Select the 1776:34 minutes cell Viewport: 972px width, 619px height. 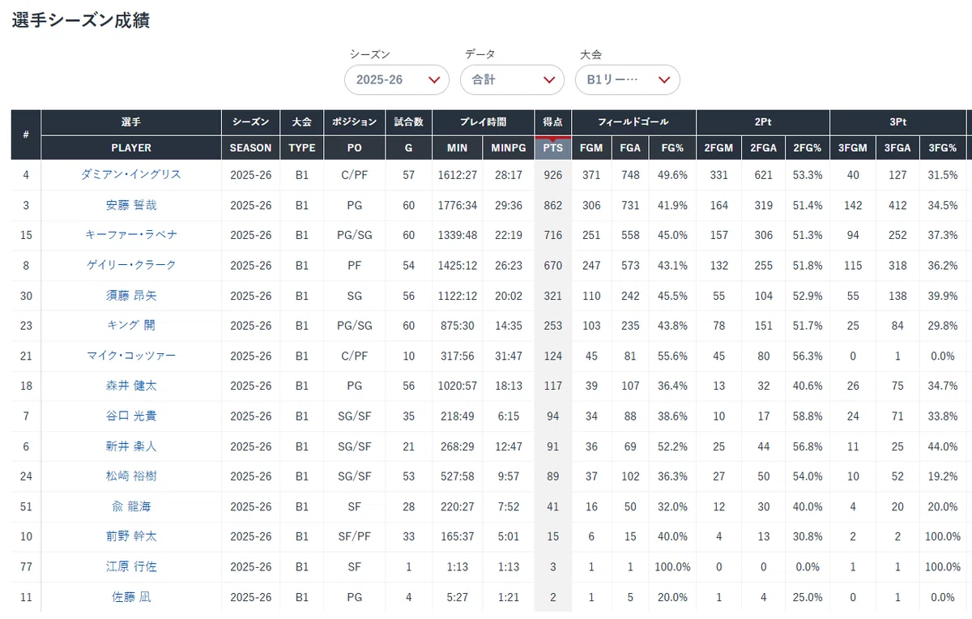click(457, 206)
